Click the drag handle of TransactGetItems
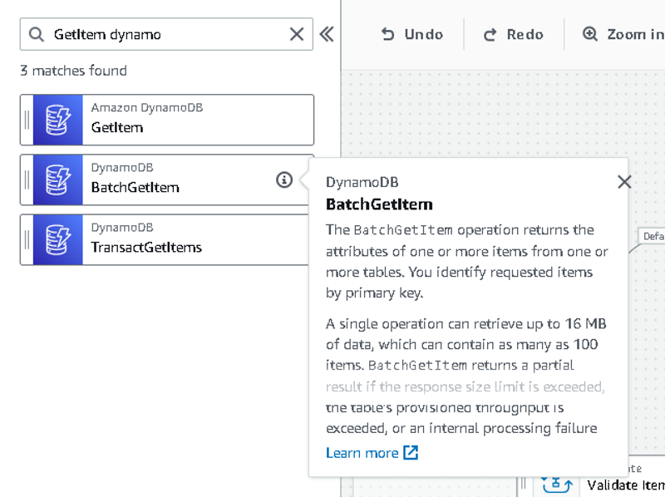This screenshot has width=665, height=497. point(27,239)
